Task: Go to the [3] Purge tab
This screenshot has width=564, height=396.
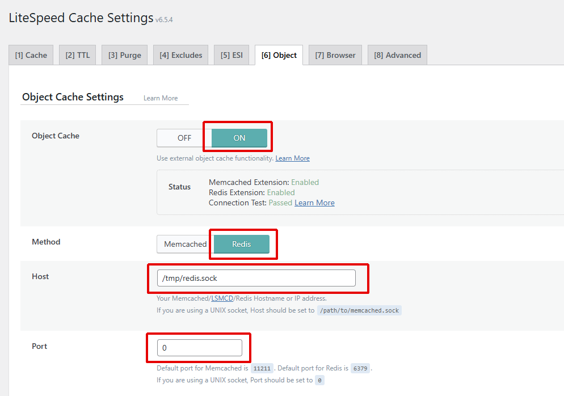Action: click(124, 55)
